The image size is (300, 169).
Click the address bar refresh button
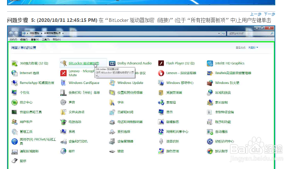223,34
